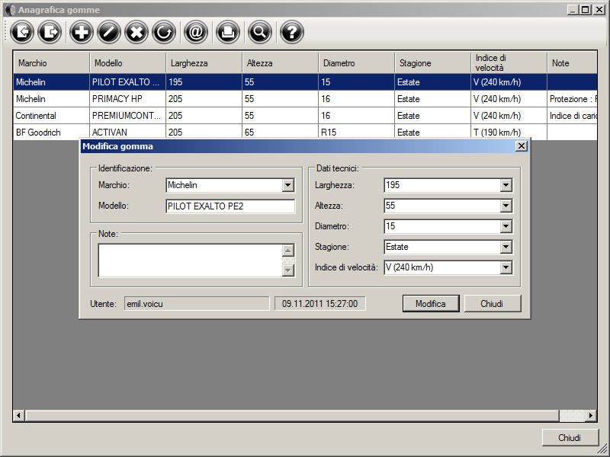This screenshot has height=457, width=610.
Task: Sort table by Diametro column header
Action: [x=356, y=63]
